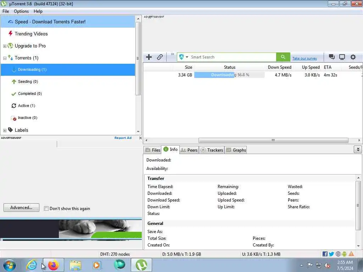Click the muted volume tray icon

click(x=327, y=265)
